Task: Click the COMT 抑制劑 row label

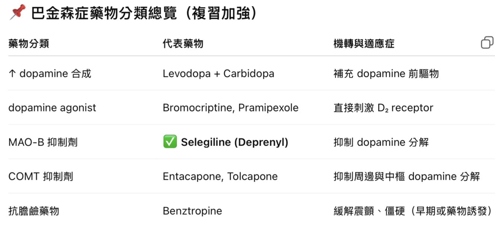Action: click(x=41, y=176)
